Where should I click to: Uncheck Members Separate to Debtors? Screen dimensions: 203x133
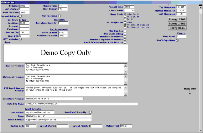tap(125, 39)
